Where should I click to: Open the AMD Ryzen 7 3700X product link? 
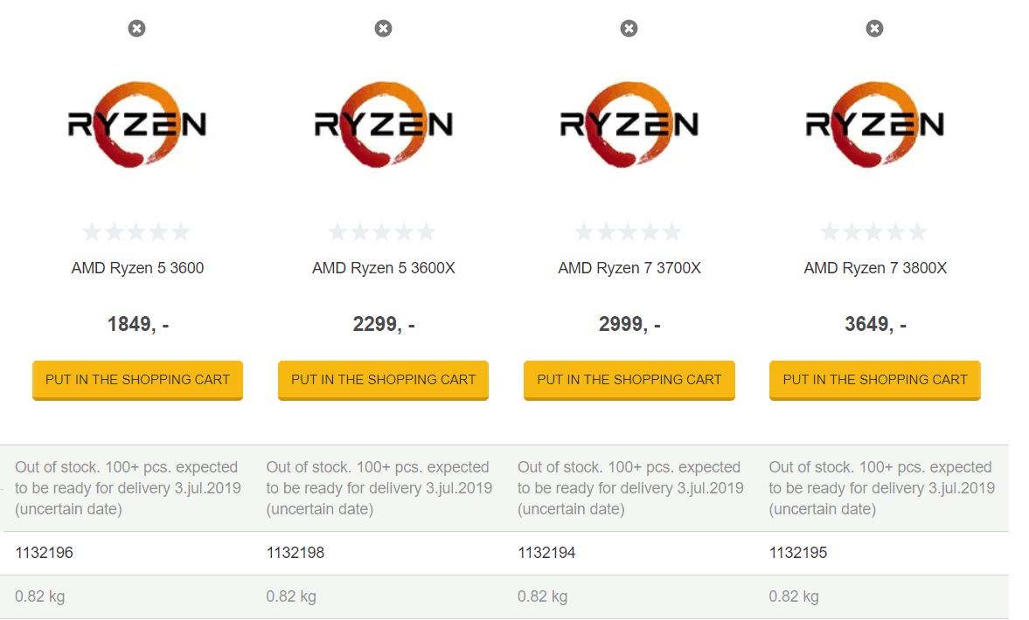coord(629,268)
